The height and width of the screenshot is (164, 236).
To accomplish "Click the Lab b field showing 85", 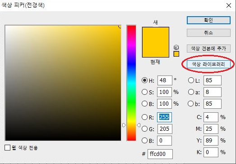I will point(213,104).
